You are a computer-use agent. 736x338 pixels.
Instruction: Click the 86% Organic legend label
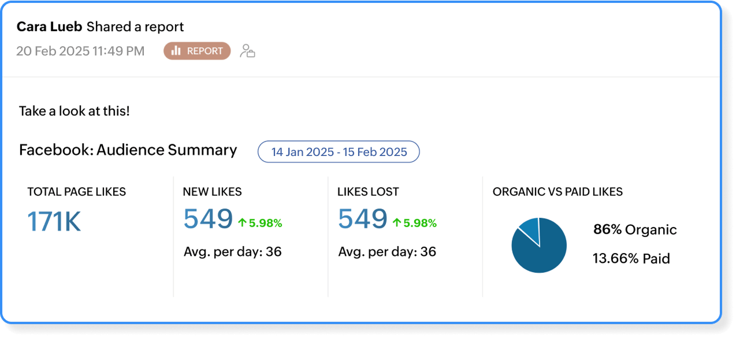(634, 230)
